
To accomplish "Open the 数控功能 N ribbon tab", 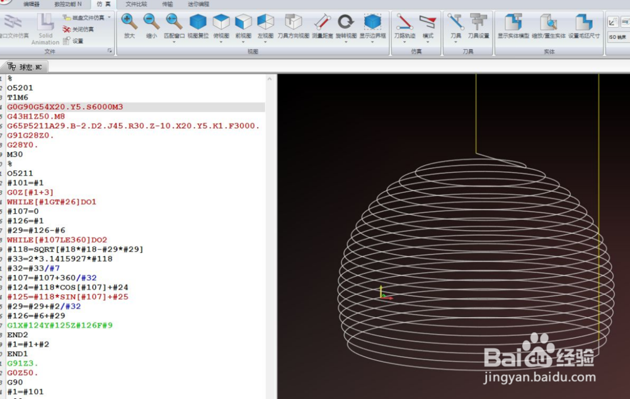I will (67, 4).
